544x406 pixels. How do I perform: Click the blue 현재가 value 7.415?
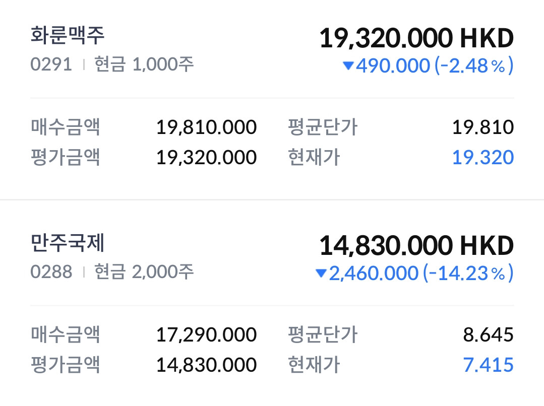tap(489, 365)
